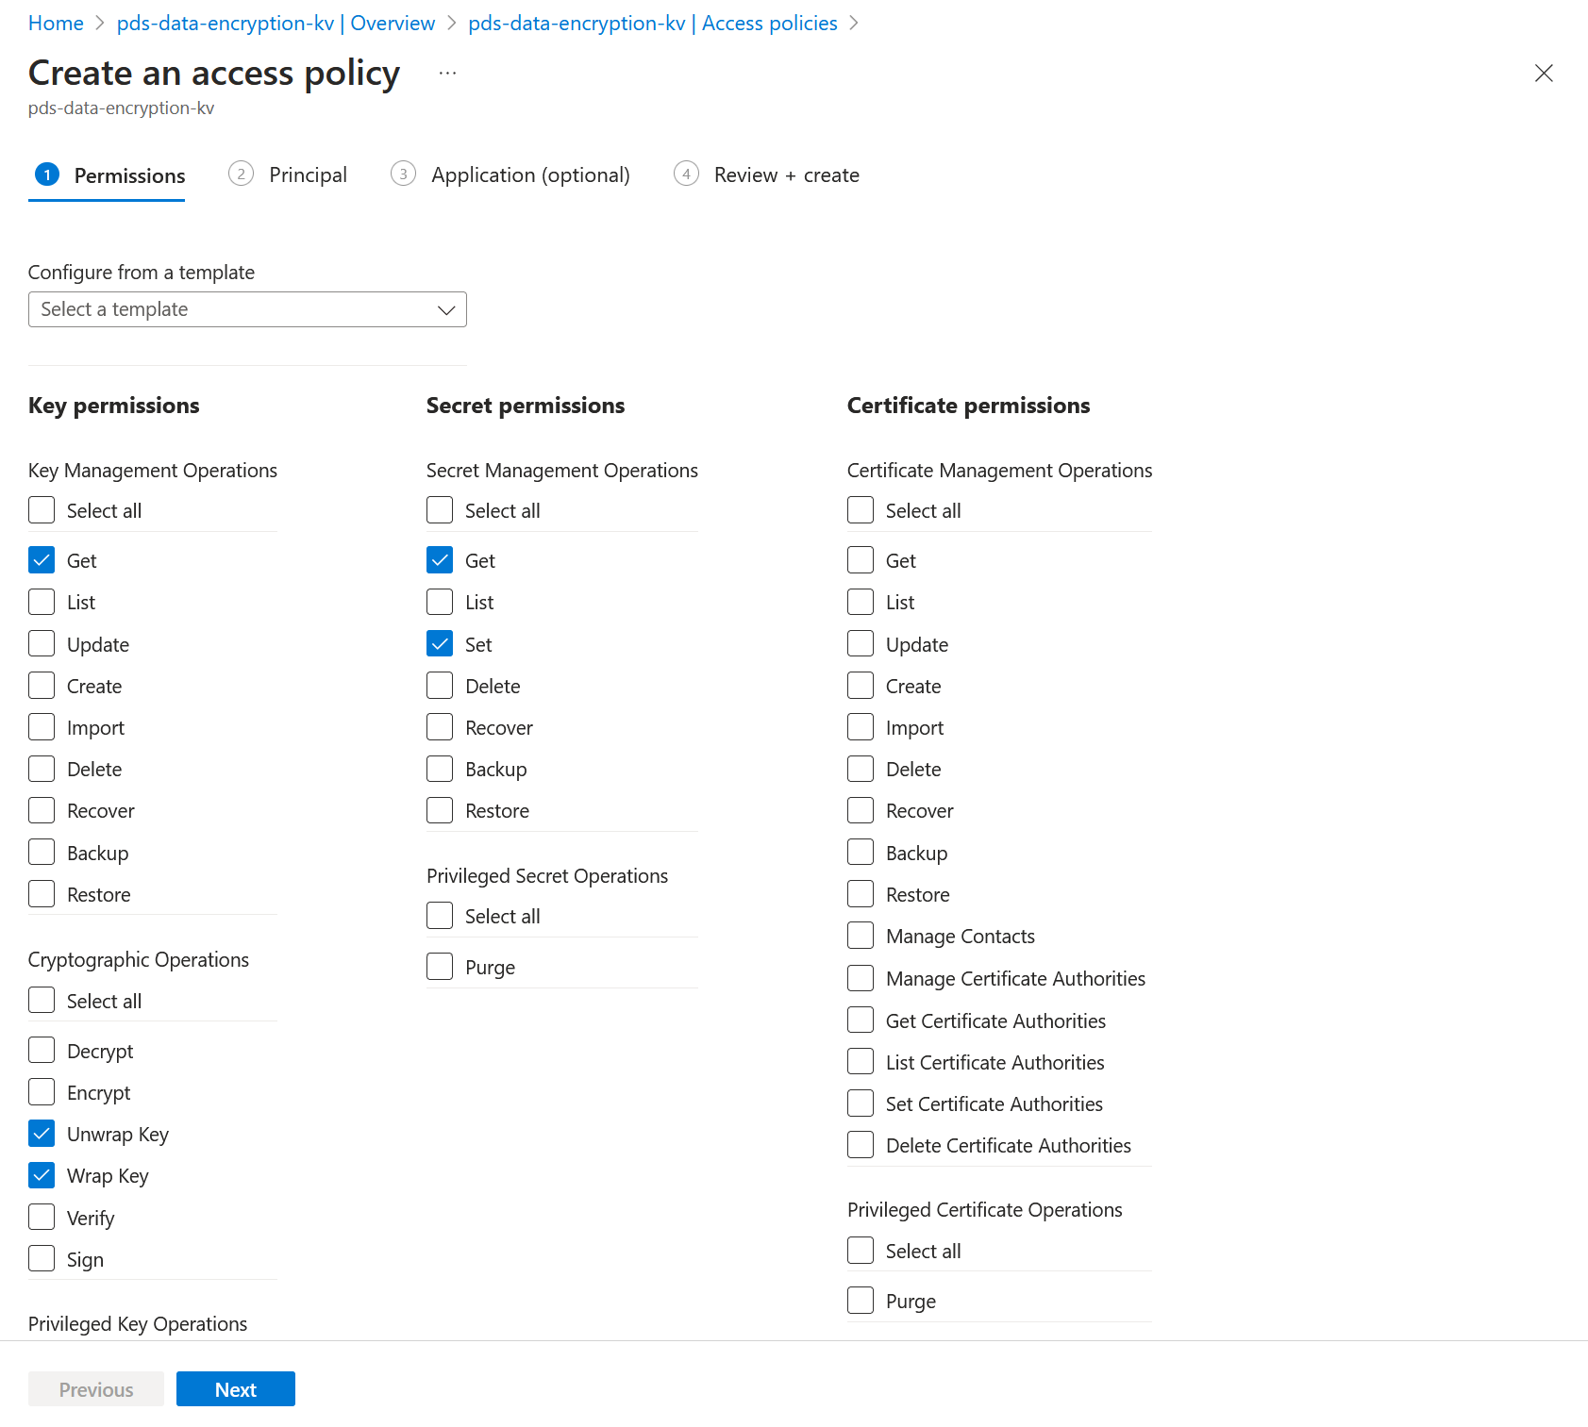Open the Select a template dropdown

[247, 308]
